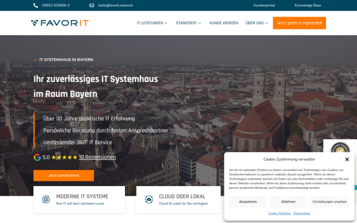Image resolution: width=357 pixels, height=223 pixels.
Task: Click 'Umfassender 360° IT Service' text
Action: pos(77,143)
